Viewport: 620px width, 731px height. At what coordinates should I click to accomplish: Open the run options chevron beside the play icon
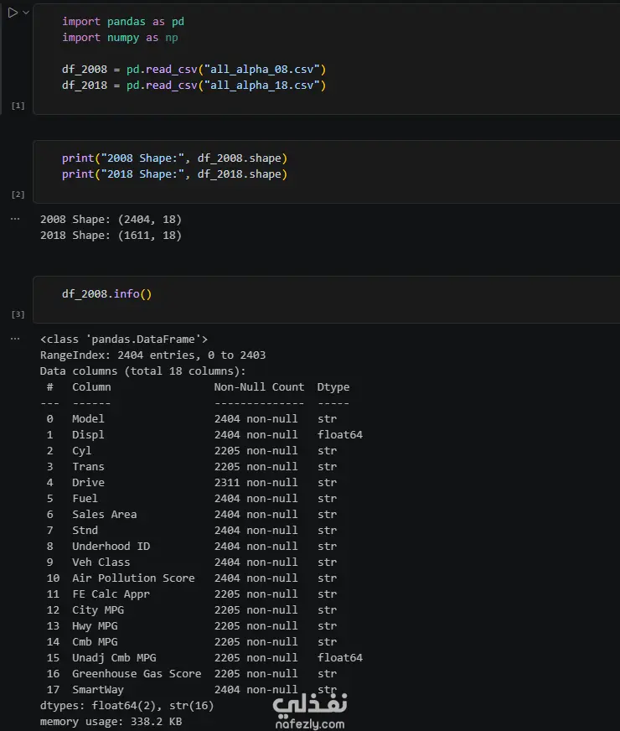pyautogui.click(x=26, y=13)
